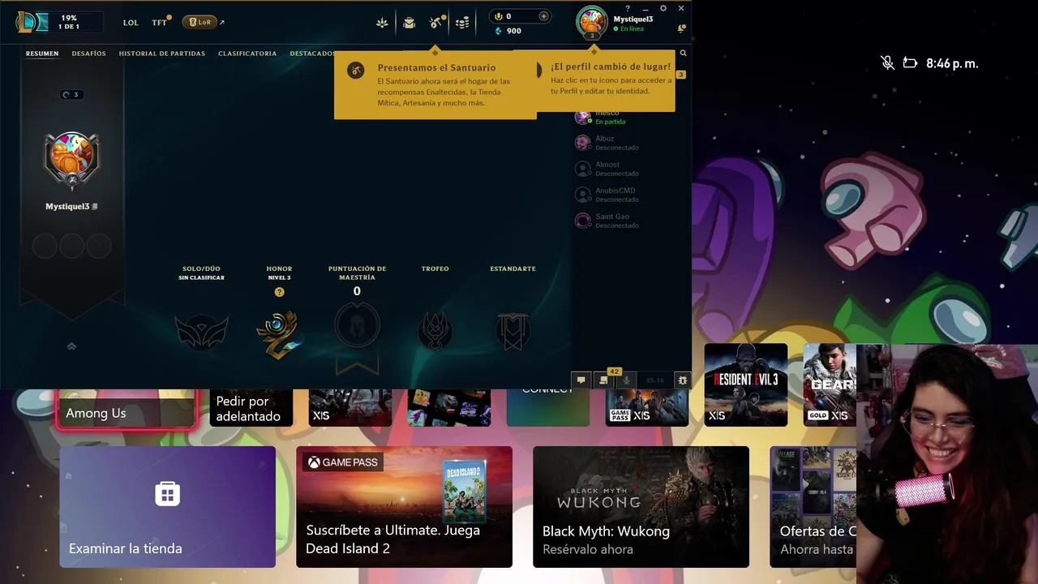Switch to the Clasificatoria tab

[247, 54]
